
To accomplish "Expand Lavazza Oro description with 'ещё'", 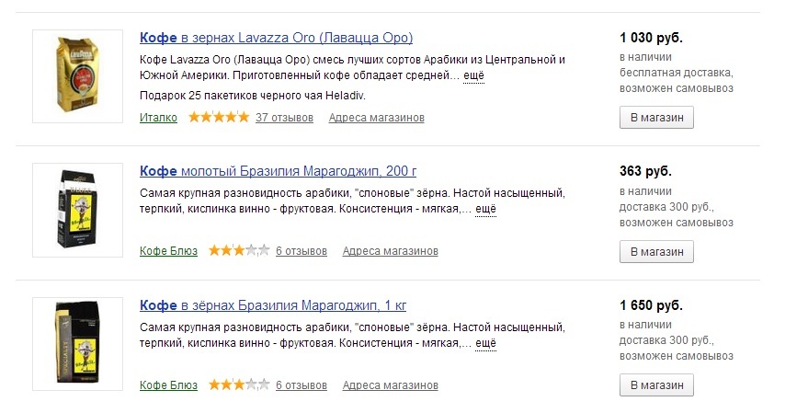I will [x=473, y=75].
